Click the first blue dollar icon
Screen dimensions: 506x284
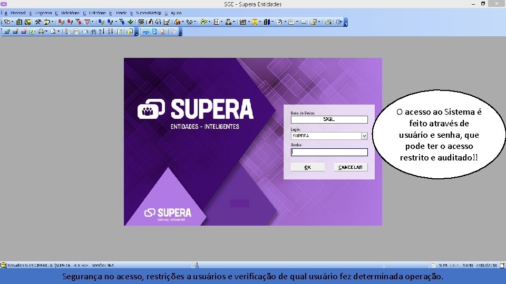click(x=101, y=22)
